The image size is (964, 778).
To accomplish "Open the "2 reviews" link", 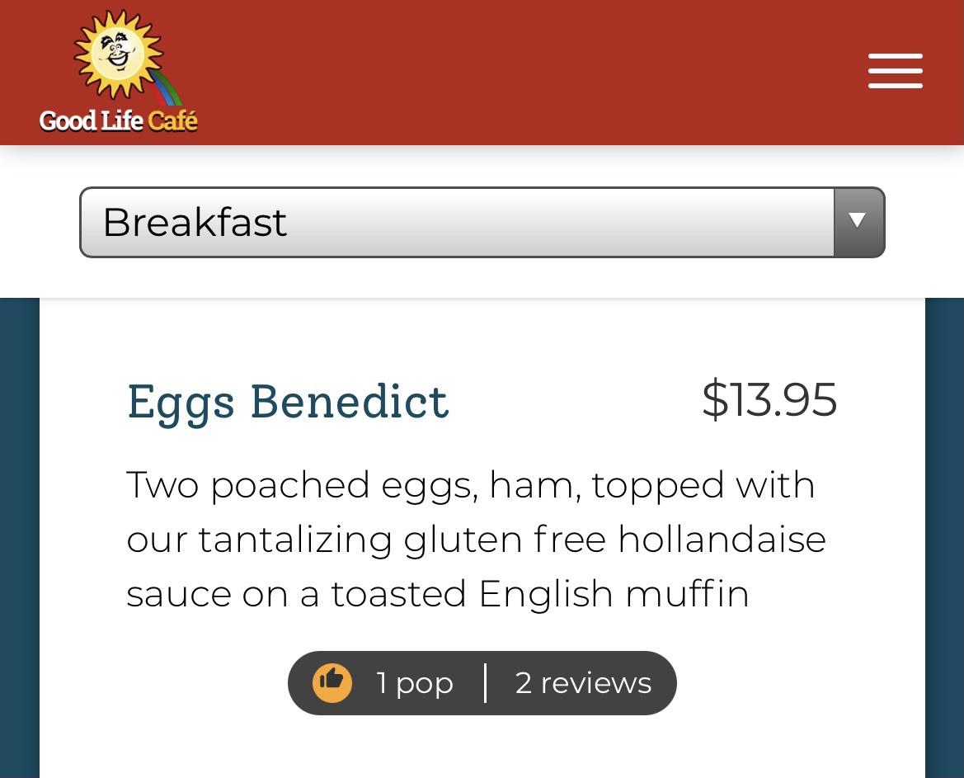I will (x=583, y=683).
